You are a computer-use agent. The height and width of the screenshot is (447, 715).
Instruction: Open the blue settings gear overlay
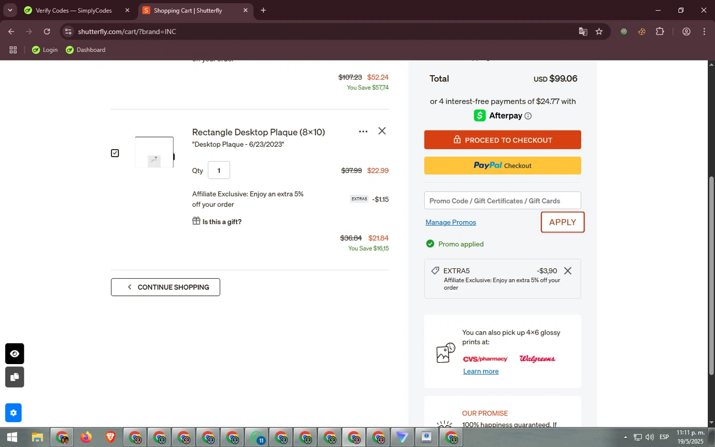(x=13, y=413)
